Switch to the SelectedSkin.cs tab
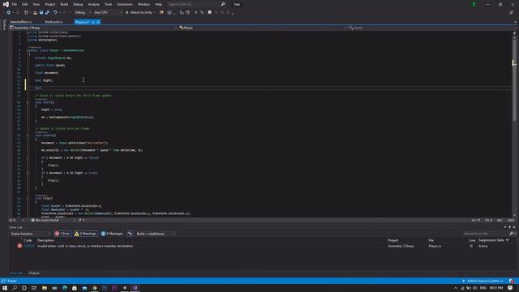519x292 pixels. [21, 22]
